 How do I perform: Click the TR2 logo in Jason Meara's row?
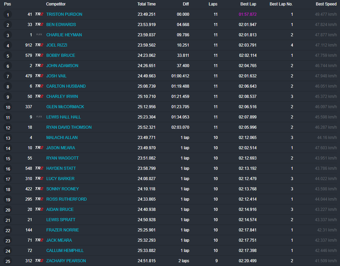39,148
